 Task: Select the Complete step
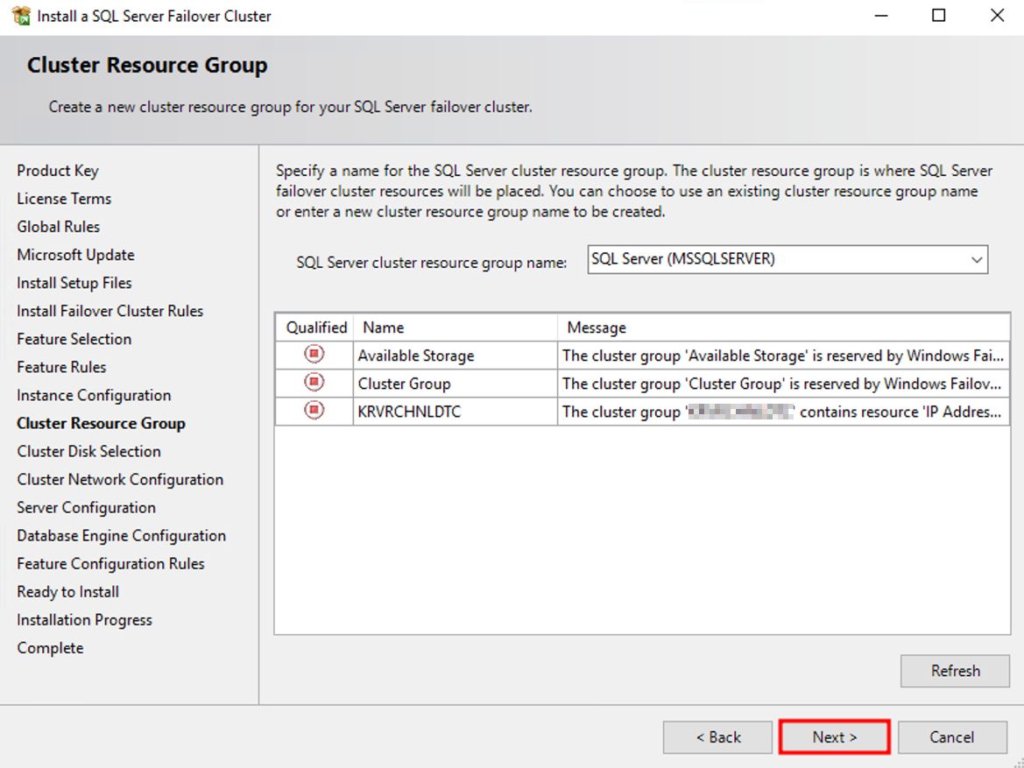[x=50, y=648]
